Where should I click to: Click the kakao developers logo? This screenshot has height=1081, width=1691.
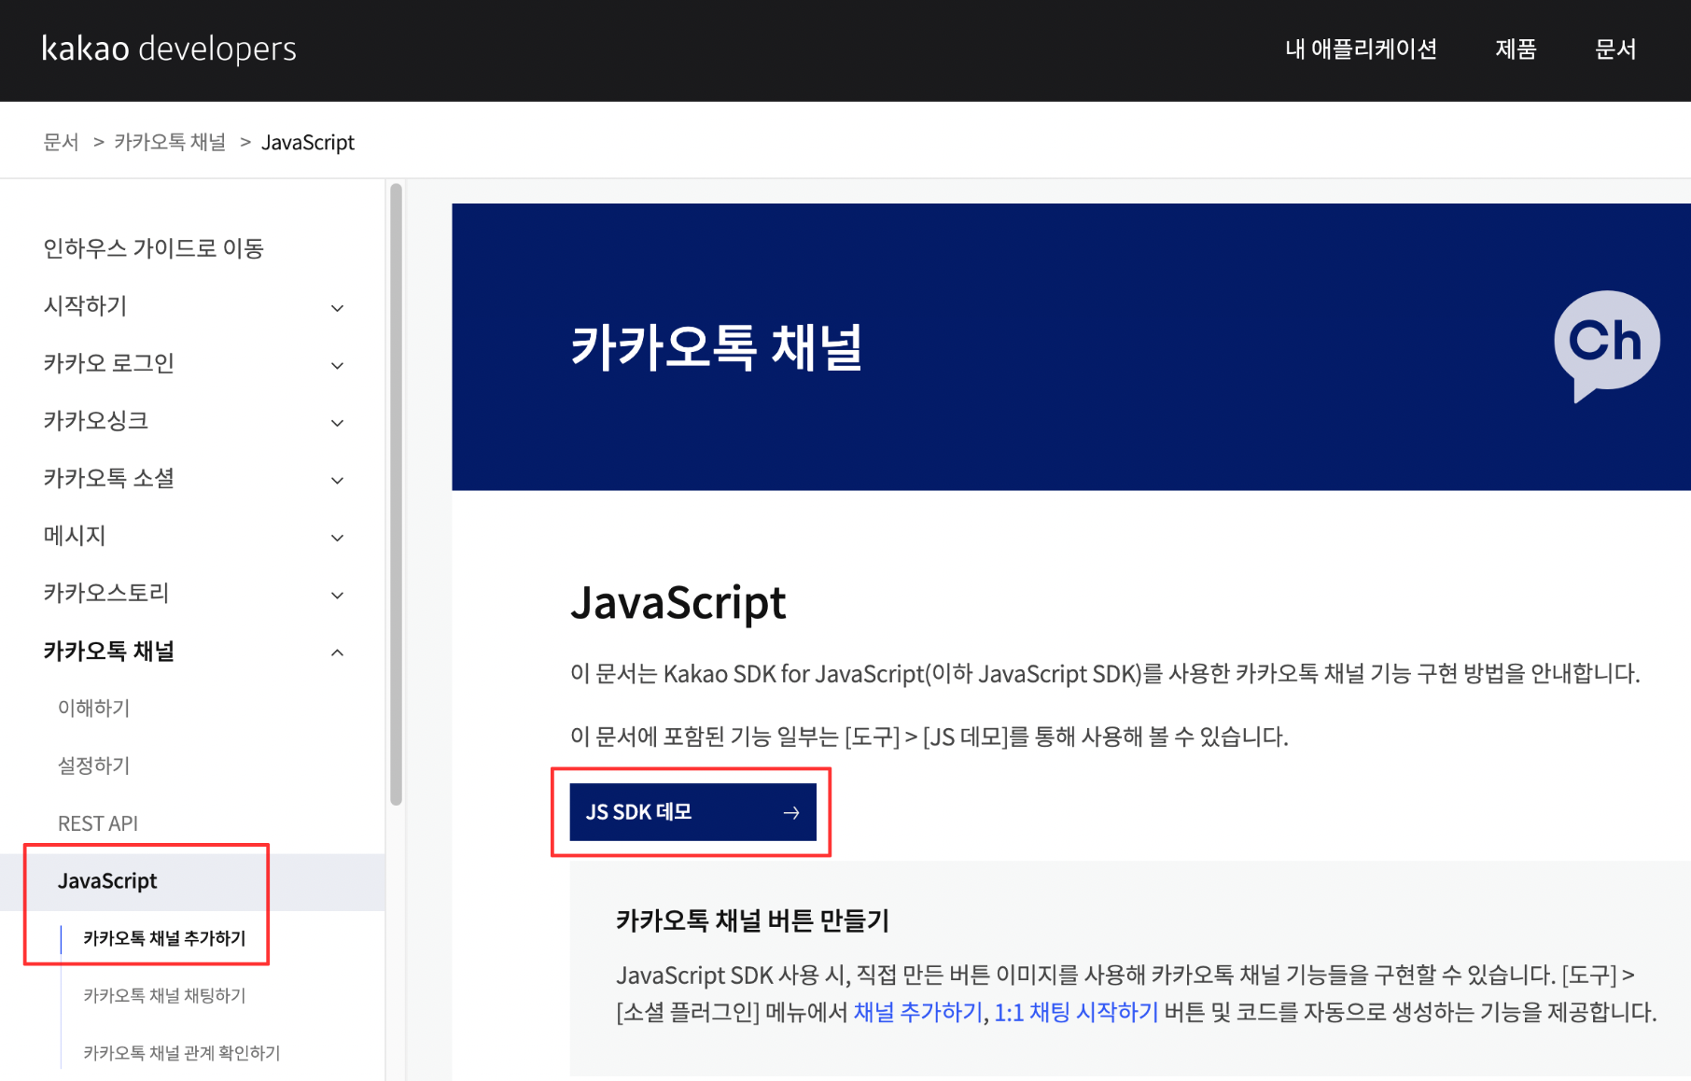(x=169, y=49)
